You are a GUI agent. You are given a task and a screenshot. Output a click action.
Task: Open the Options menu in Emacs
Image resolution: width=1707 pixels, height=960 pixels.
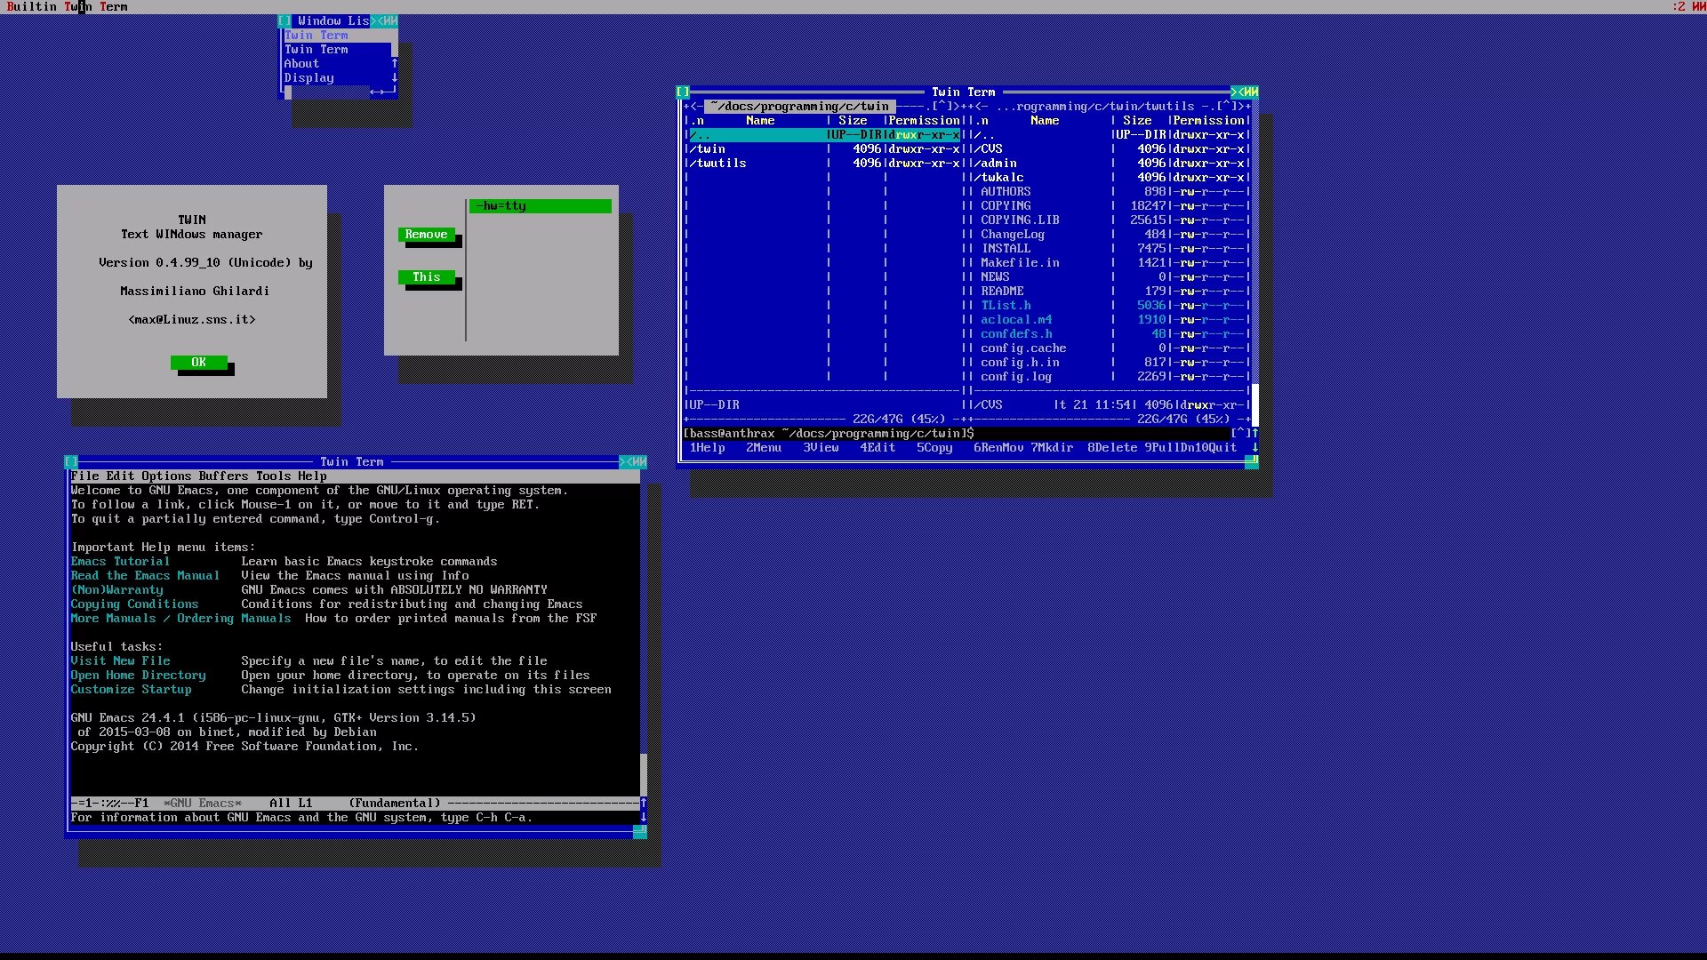167,476
